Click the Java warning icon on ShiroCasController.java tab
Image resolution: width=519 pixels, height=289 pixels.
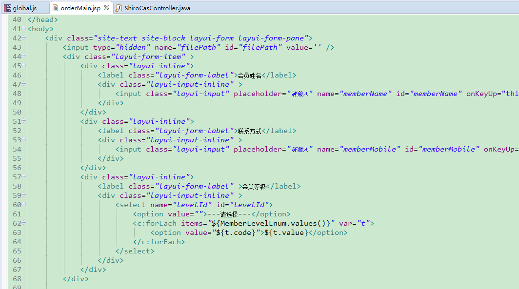(x=119, y=8)
